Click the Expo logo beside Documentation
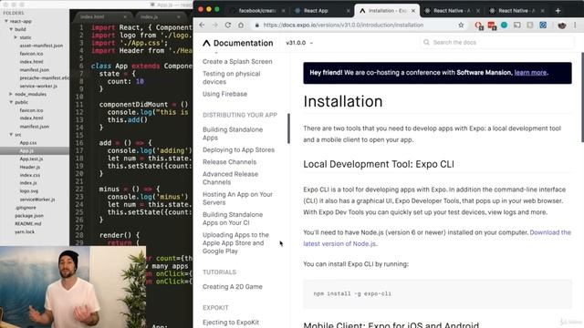Image resolution: width=584 pixels, height=328 pixels. point(206,43)
